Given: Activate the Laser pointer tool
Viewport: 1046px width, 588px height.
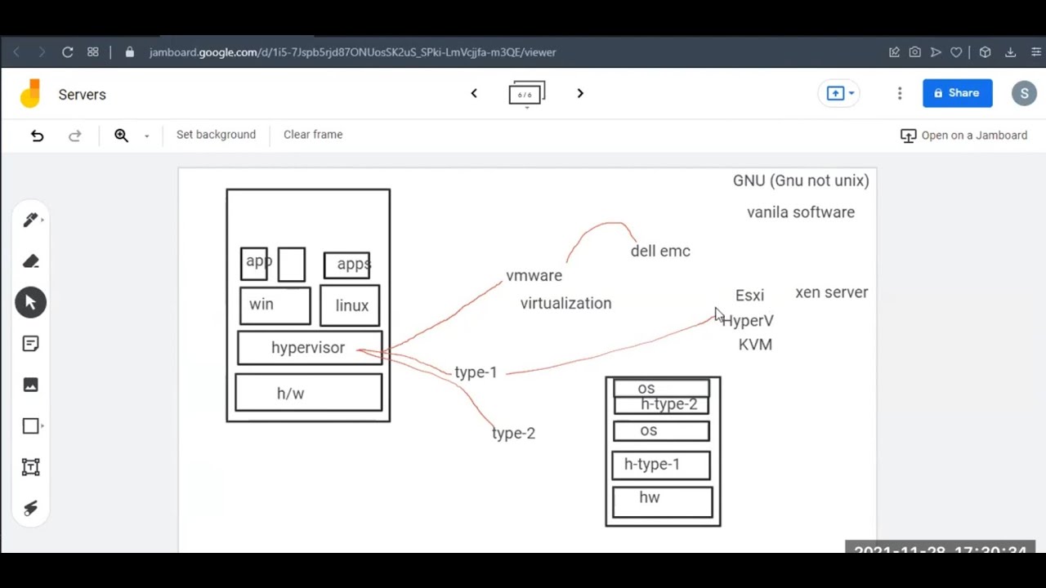Looking at the screenshot, I should [31, 508].
